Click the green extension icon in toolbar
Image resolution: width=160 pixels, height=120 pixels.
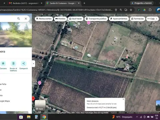coord(139,10)
